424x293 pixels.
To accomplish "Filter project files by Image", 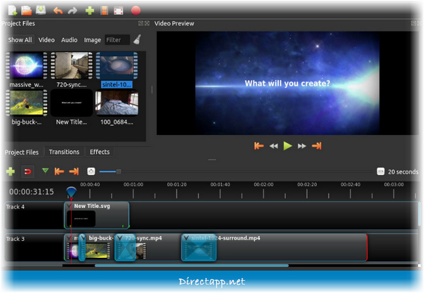I will pyautogui.click(x=92, y=40).
